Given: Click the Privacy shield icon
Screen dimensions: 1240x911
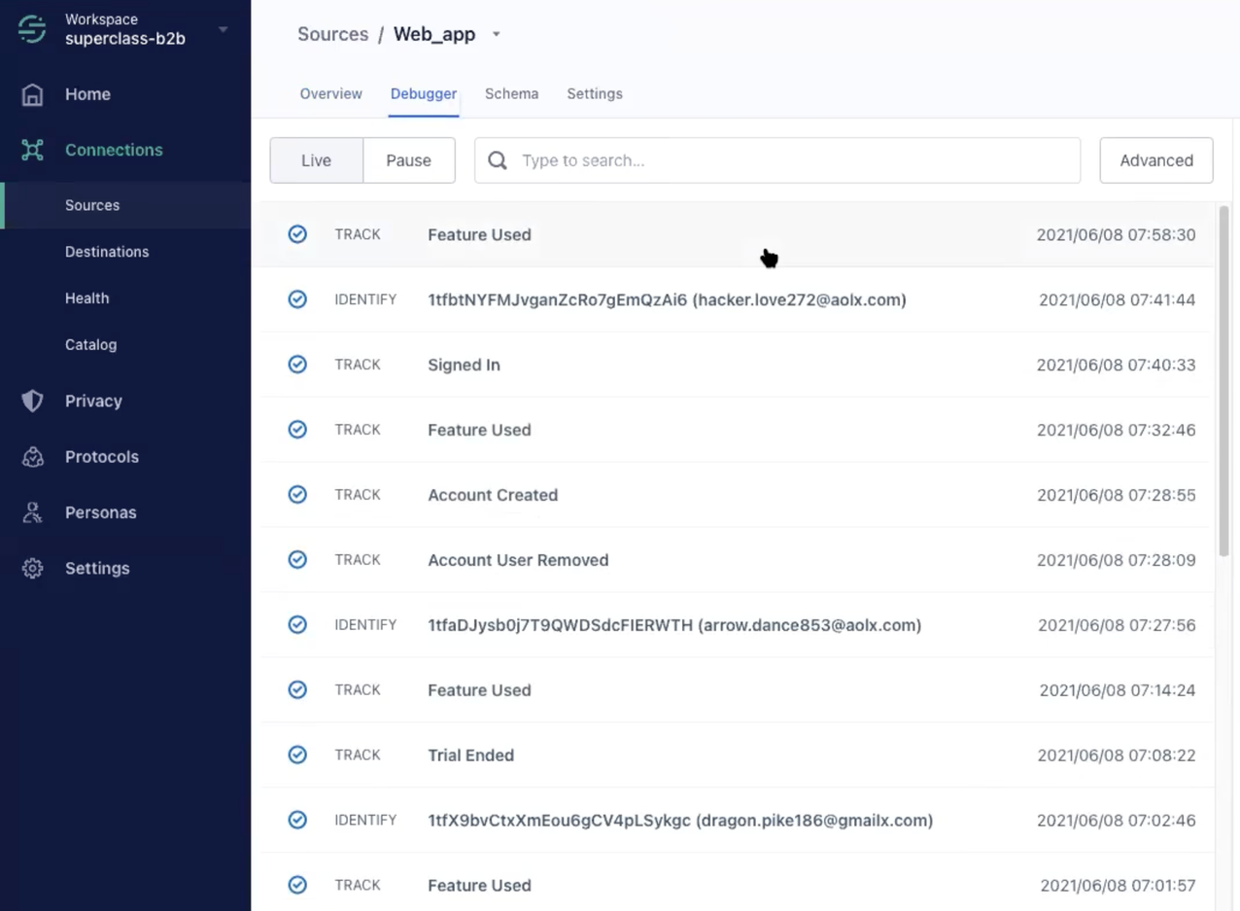Looking at the screenshot, I should (32, 401).
